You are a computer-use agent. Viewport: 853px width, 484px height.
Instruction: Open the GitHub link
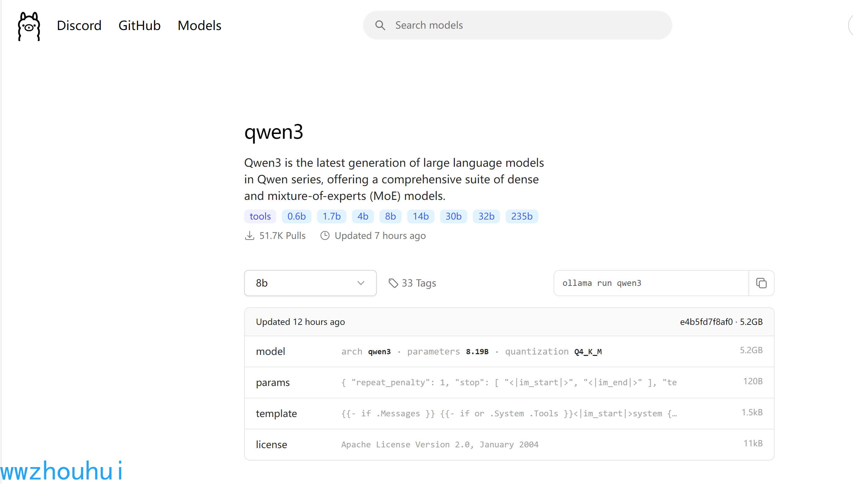[x=140, y=25]
